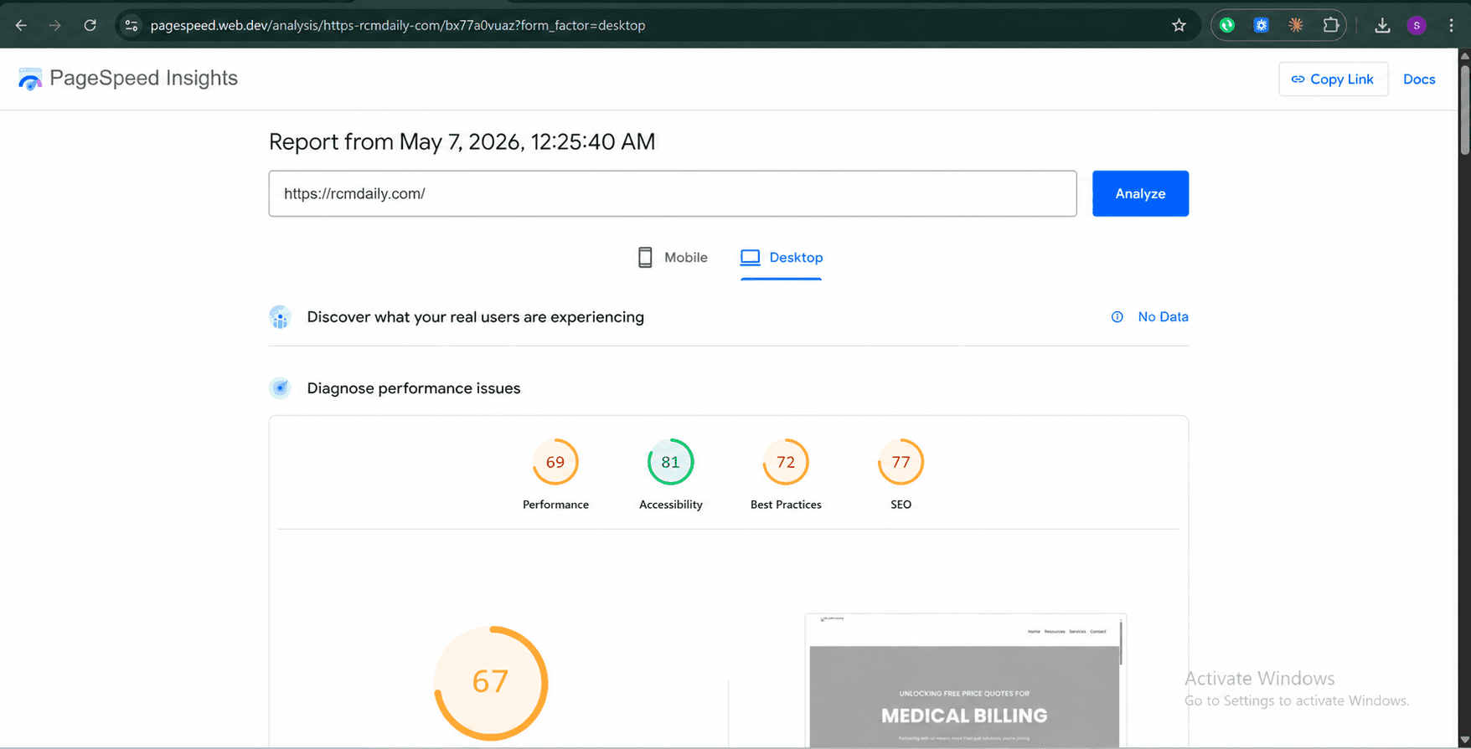Reload the page with the refresh icon
Viewport: 1471px width, 749px height.
90,25
